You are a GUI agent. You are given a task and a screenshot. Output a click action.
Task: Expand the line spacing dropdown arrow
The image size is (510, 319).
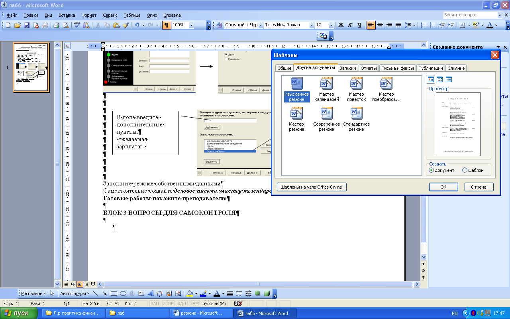point(414,25)
